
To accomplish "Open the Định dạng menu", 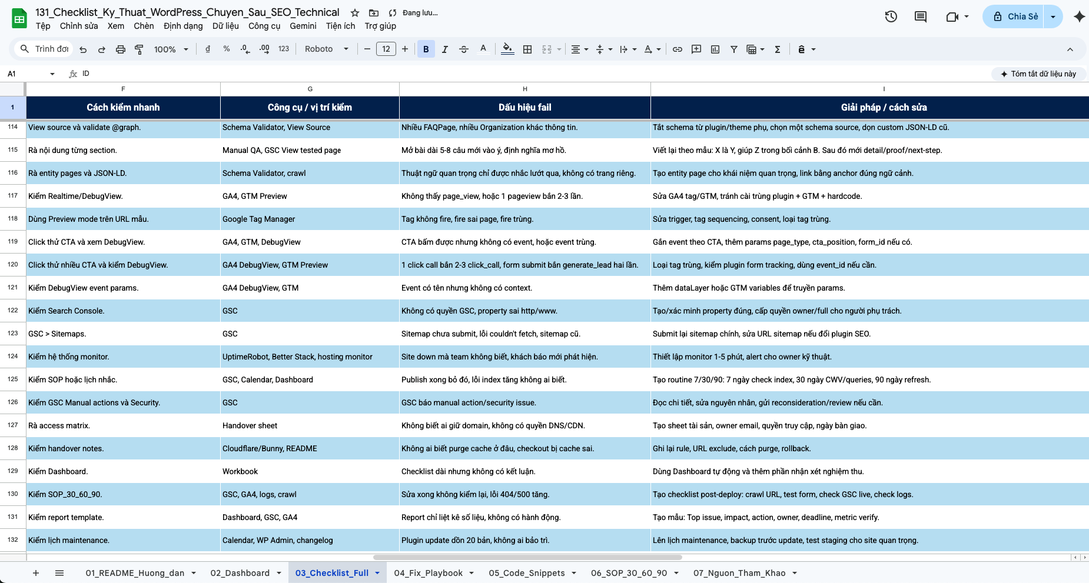I will 183,26.
